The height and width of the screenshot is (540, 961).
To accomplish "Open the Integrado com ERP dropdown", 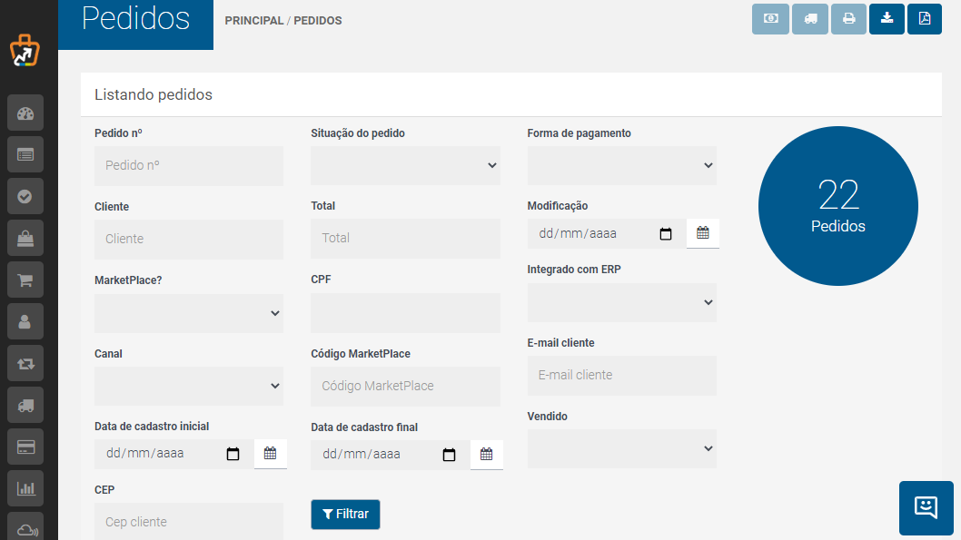I will click(x=621, y=302).
